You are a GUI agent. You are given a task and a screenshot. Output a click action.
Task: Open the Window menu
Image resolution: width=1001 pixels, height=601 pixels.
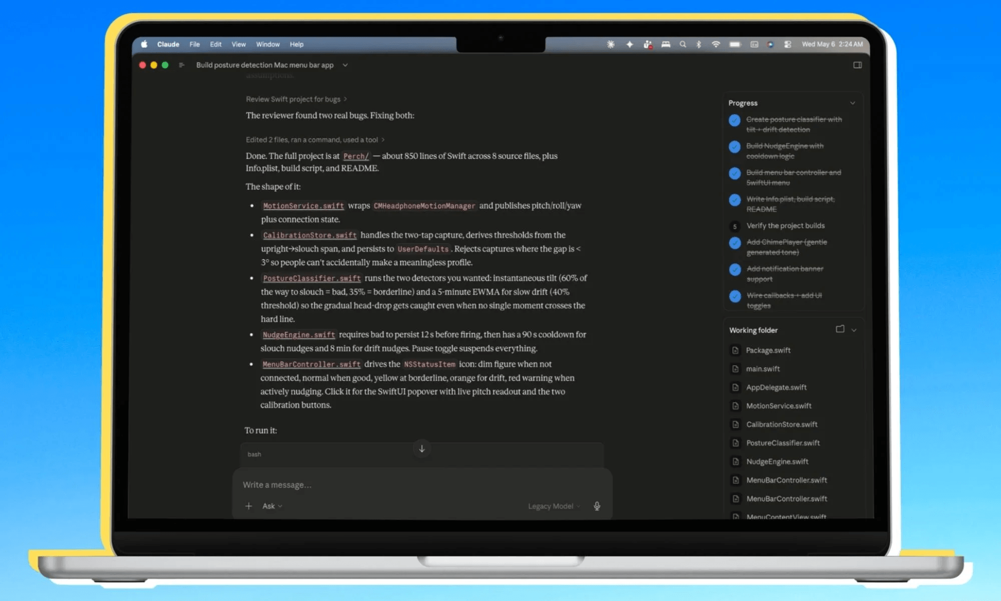[x=268, y=44]
